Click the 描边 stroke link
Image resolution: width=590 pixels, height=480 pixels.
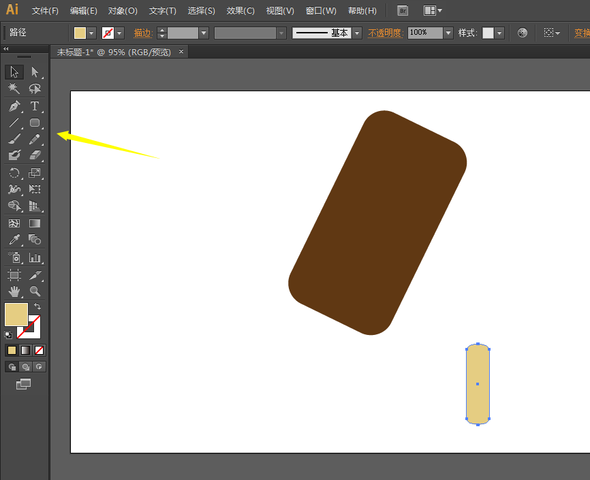pos(143,33)
